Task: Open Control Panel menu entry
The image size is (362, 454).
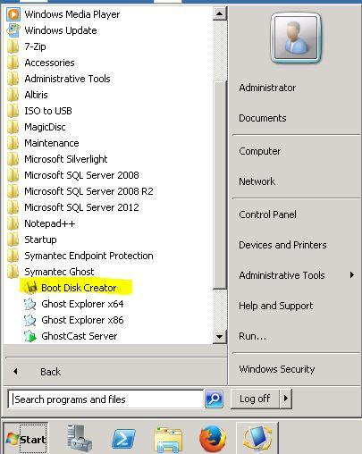Action: click(267, 214)
